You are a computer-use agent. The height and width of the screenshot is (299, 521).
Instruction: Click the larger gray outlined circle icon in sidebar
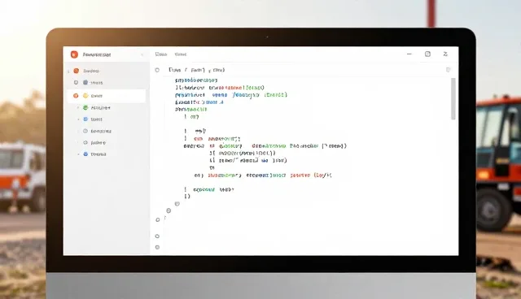pos(85,131)
